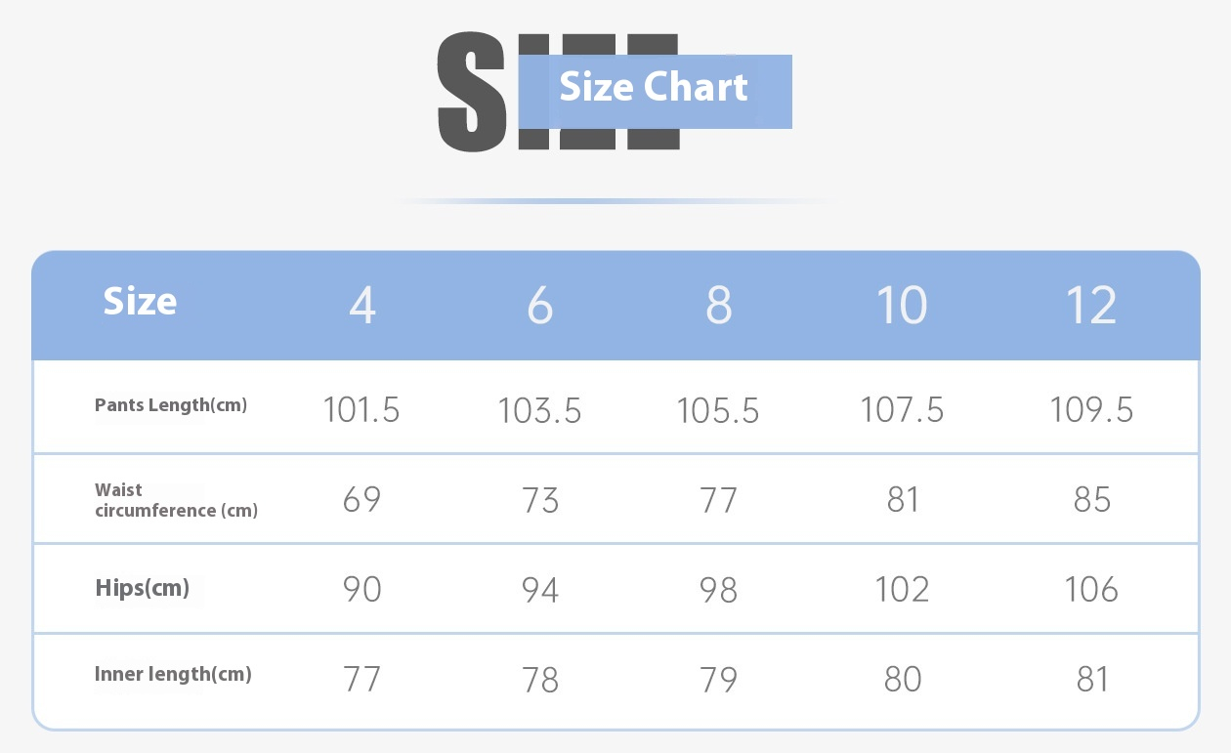Click pants length value 101.5
Viewport: 1231px width, 753px height.
click(x=361, y=410)
